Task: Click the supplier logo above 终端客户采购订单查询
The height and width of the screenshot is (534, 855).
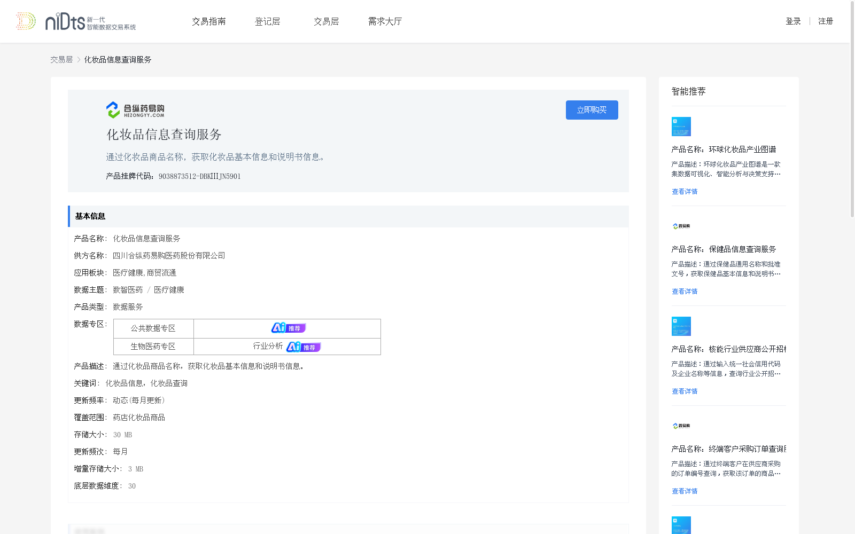Action: coord(681,426)
